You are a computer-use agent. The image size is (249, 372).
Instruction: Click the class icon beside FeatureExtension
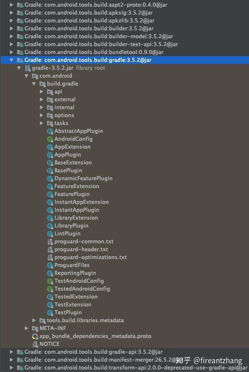tap(50, 186)
